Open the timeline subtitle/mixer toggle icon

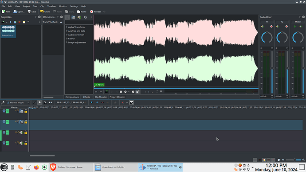131,102
